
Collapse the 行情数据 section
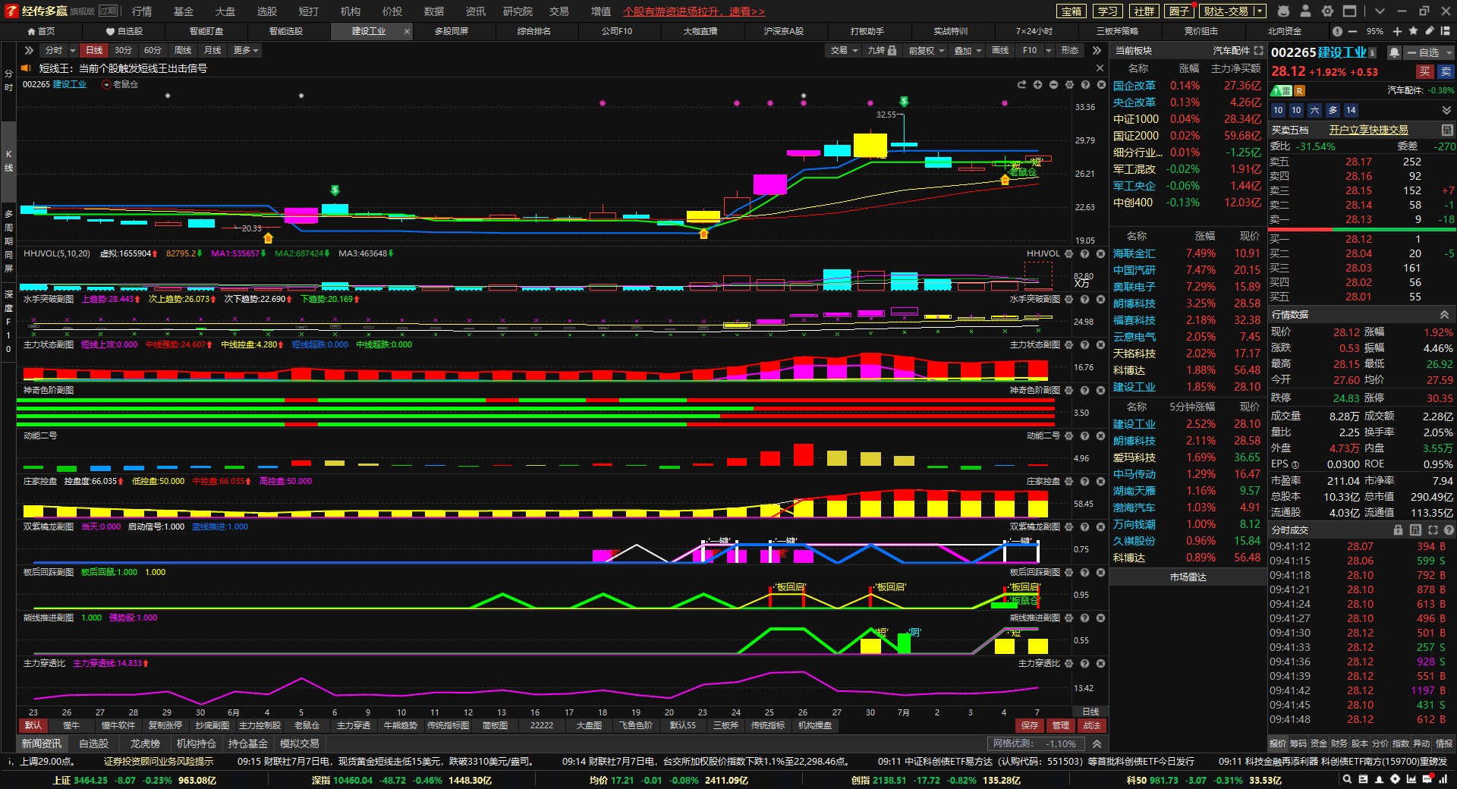tap(1444, 314)
